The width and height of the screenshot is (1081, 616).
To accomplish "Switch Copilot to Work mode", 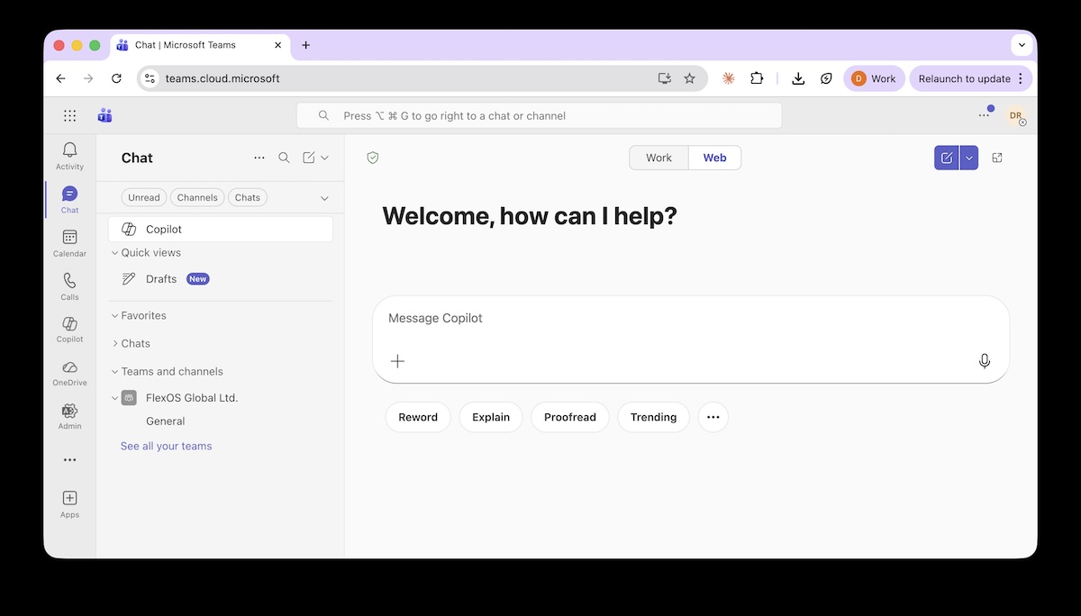I will coord(659,158).
